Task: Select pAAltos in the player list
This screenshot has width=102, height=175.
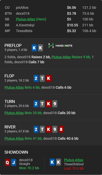Action: pyautogui.click(x=22, y=7)
